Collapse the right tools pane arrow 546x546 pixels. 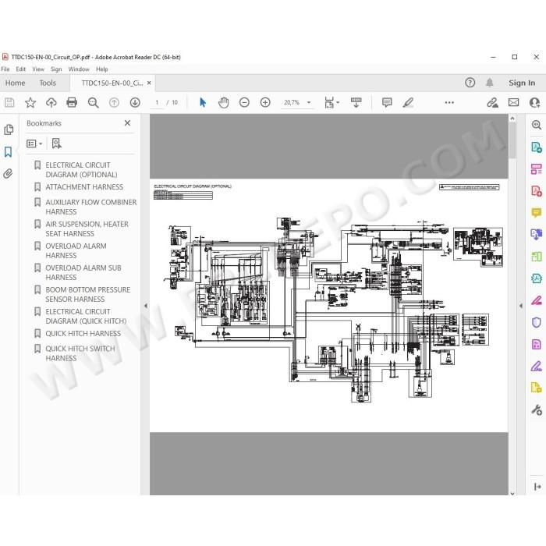pos(521,306)
